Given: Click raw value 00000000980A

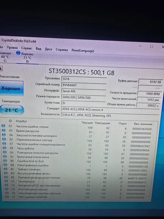Looking at the screenshot, I should pos(140,150).
